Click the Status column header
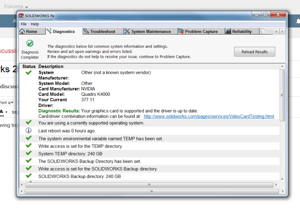 click(29, 66)
